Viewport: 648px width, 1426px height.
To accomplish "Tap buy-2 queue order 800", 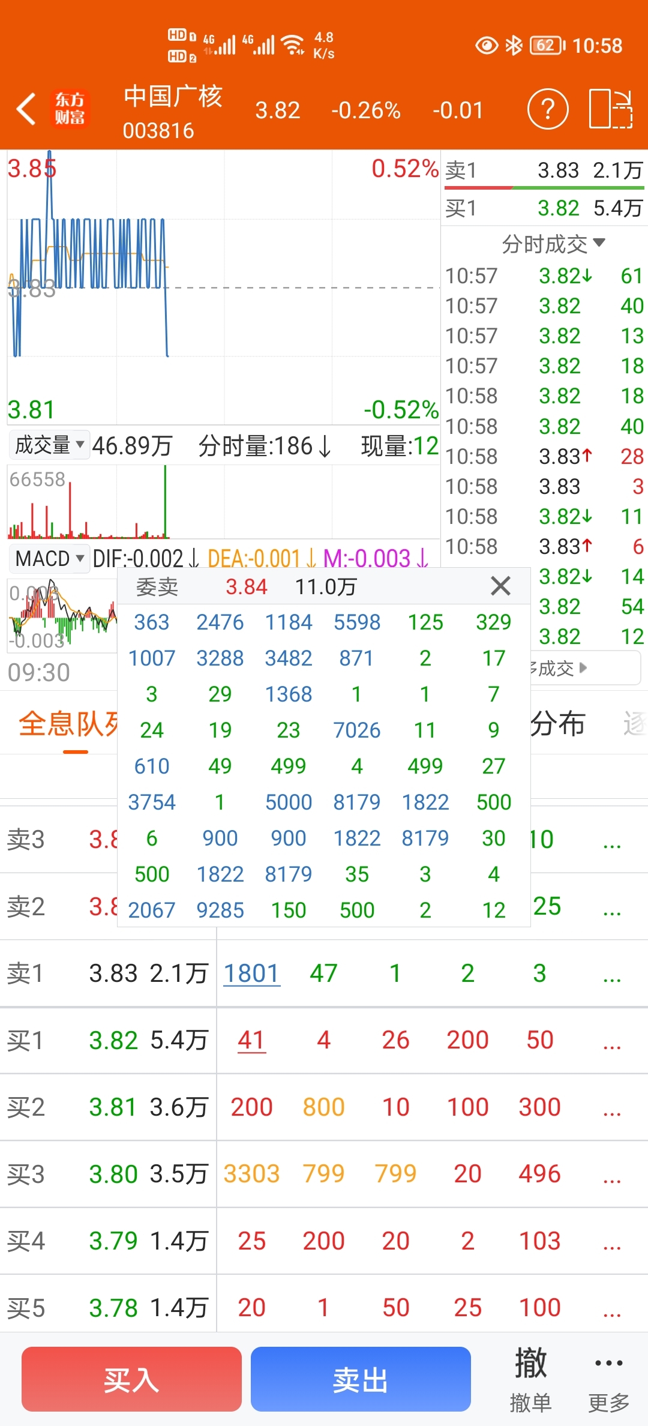I will [x=323, y=1107].
